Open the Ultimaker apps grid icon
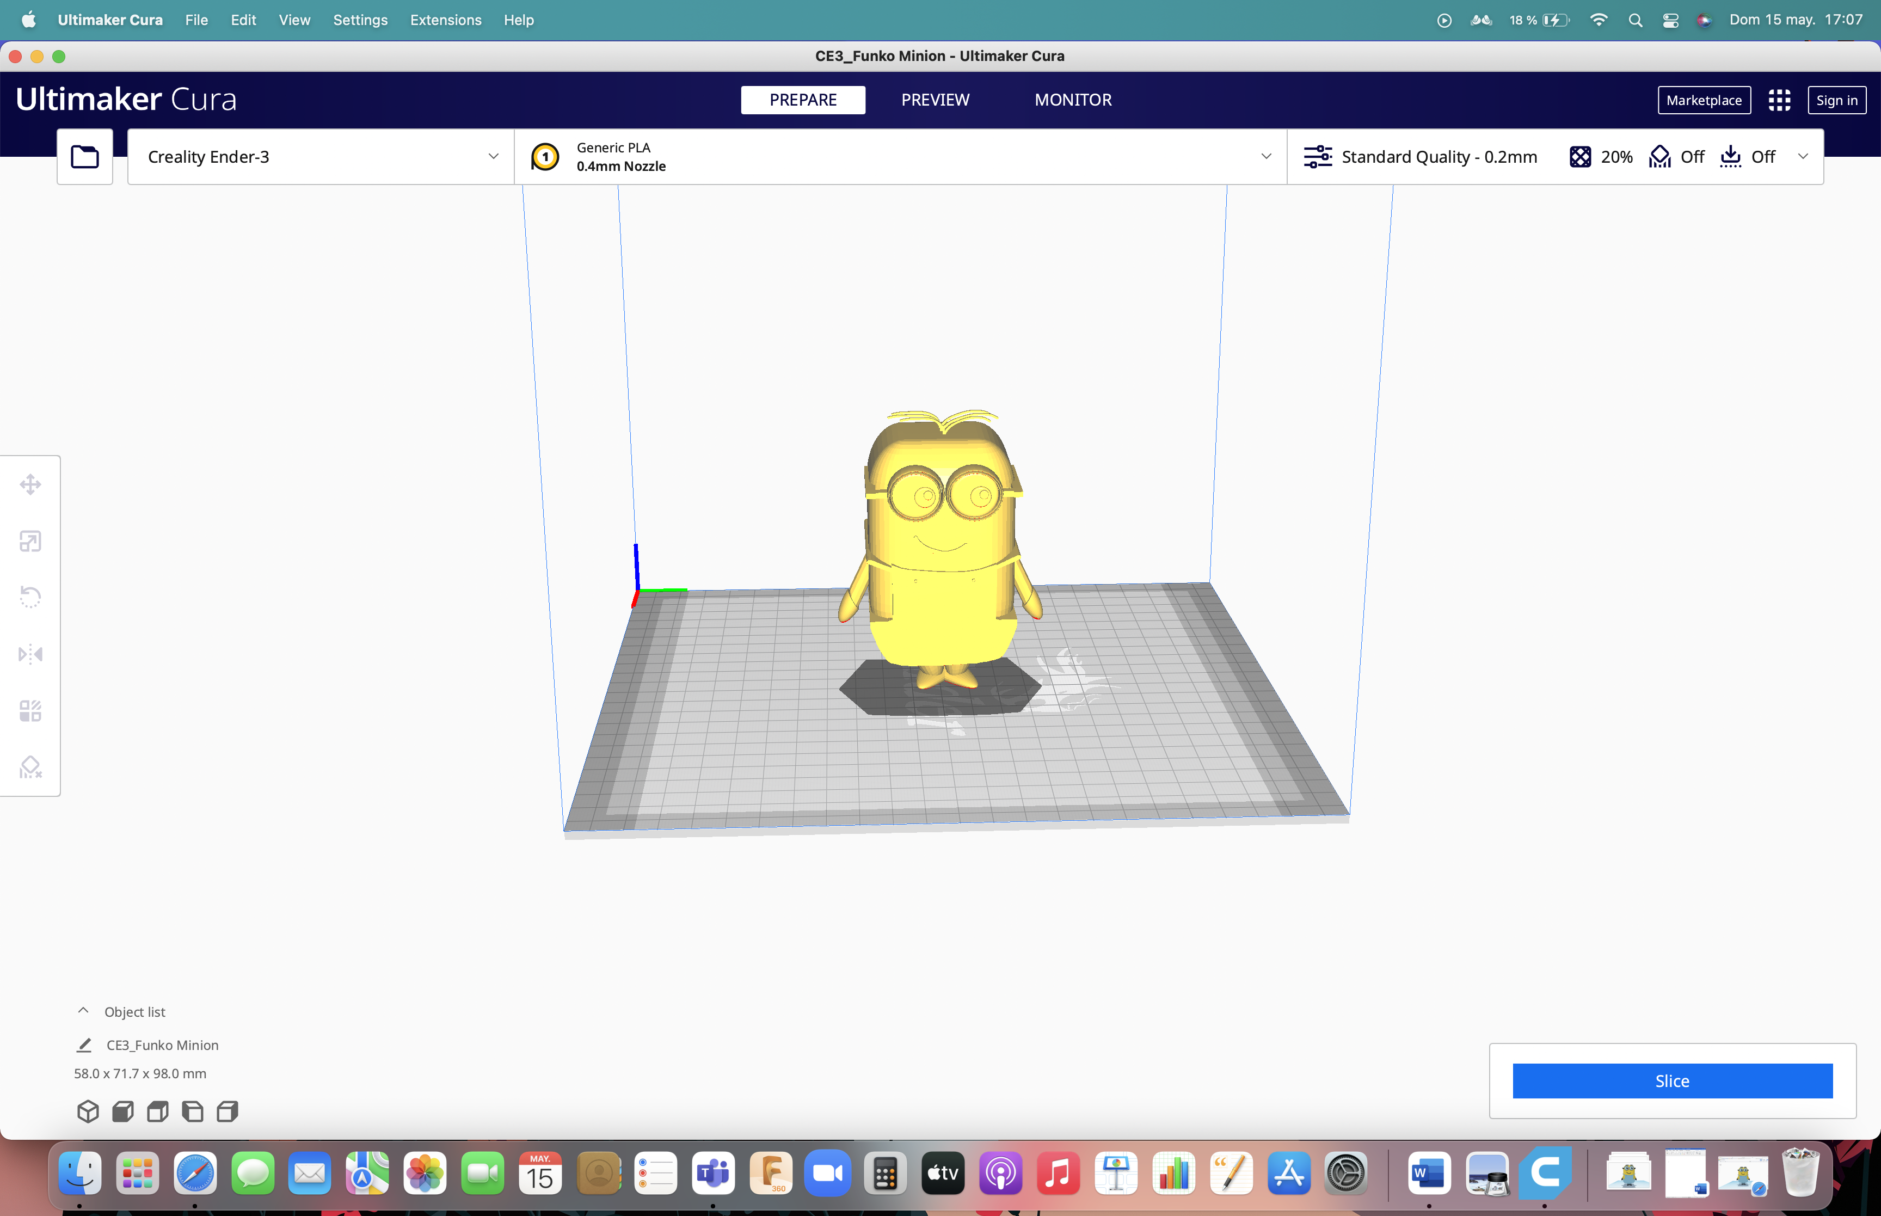1881x1216 pixels. [1779, 100]
